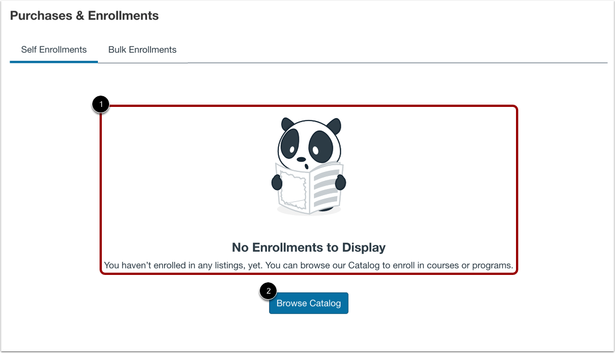Click the enrollment explanation message mentioning Catalog
Screen dimensions: 615x353
click(x=308, y=265)
